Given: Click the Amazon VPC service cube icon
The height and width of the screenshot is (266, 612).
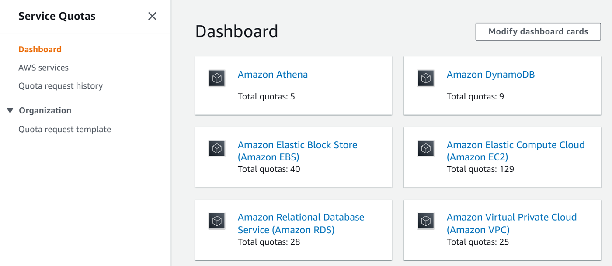Looking at the screenshot, I should tap(426, 221).
